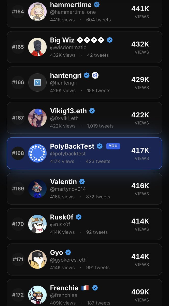Screen dimensions: 169x306
Task: Click PolyBackTest's dotted circle avatar
Action: [x=37, y=153]
